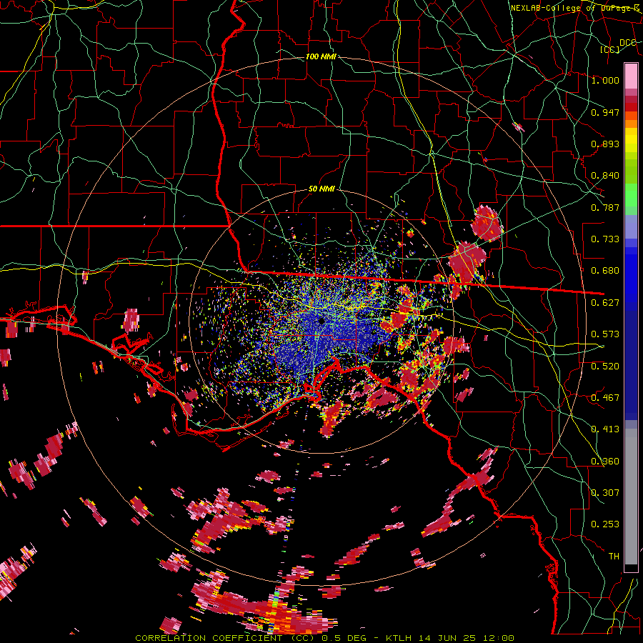Screen dimensions: 643x643
Task: Click the 0.413 color scale value
Action: click(605, 429)
